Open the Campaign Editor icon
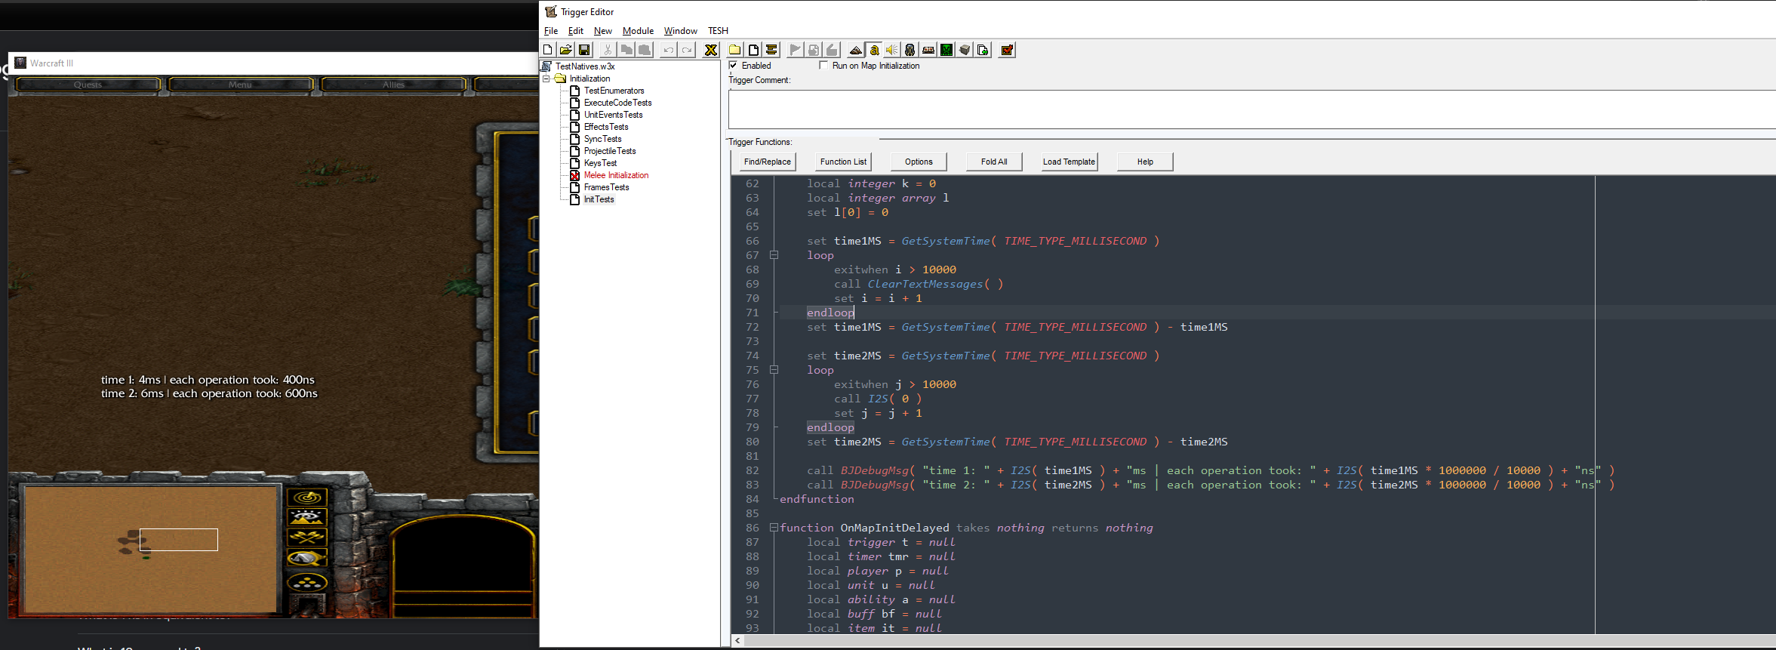 coord(928,50)
